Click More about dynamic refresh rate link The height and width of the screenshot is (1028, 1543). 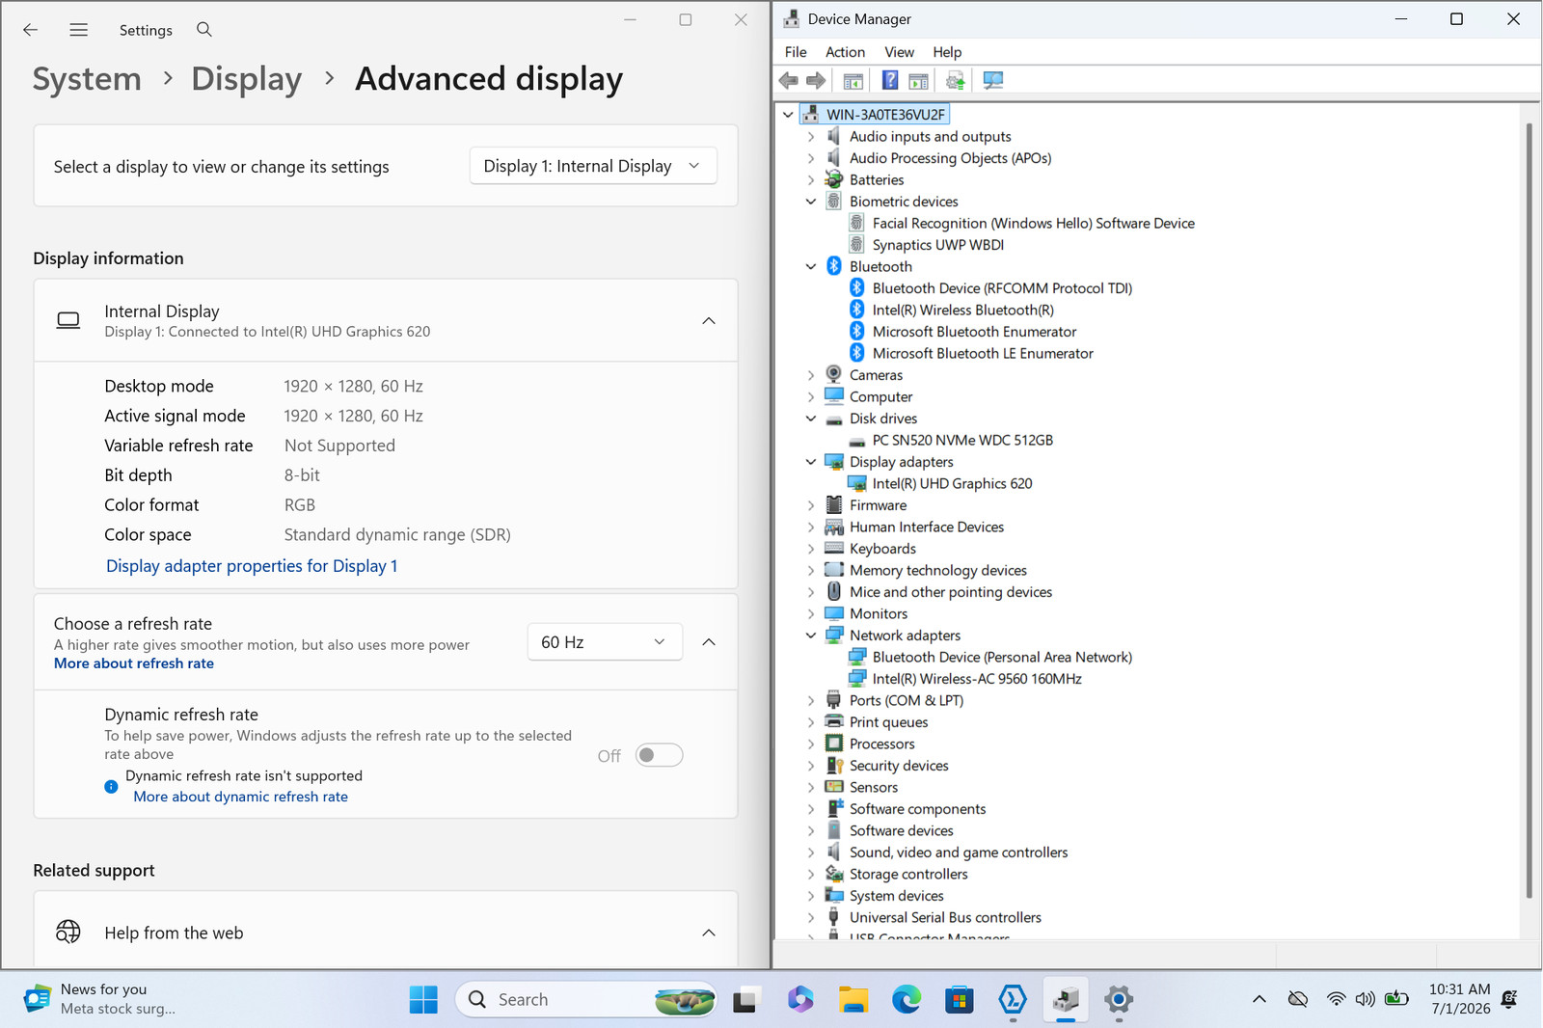coord(240,797)
